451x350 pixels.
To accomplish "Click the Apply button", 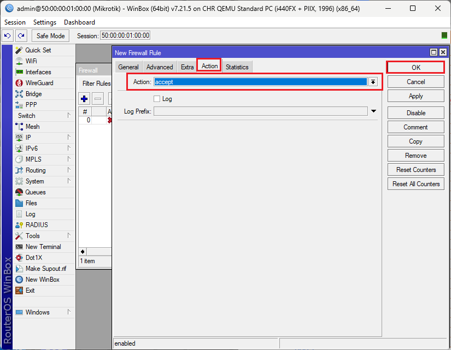I will pyautogui.click(x=416, y=96).
